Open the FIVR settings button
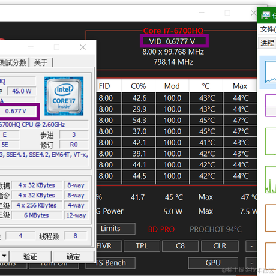 click(109, 246)
